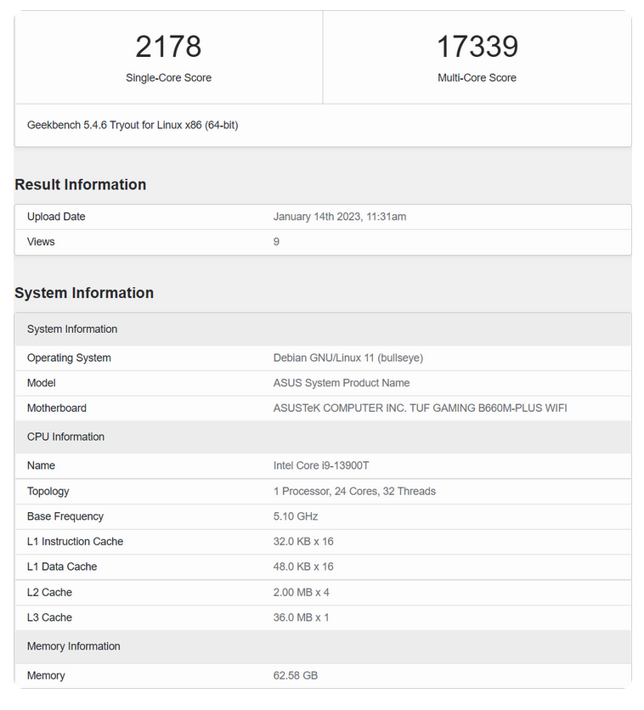Click the Topology label

click(48, 492)
